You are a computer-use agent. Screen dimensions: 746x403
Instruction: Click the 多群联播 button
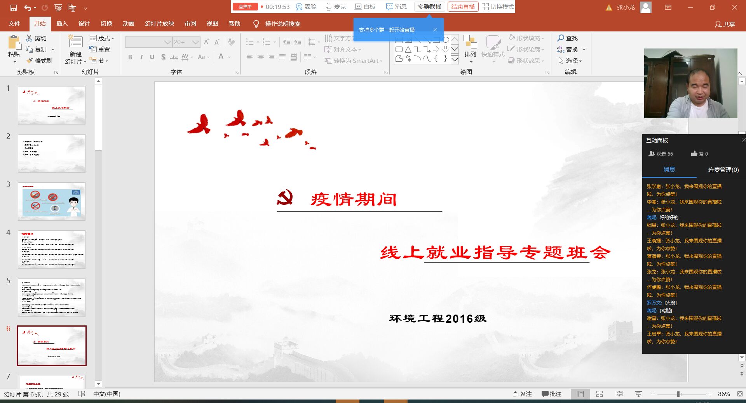pos(429,7)
